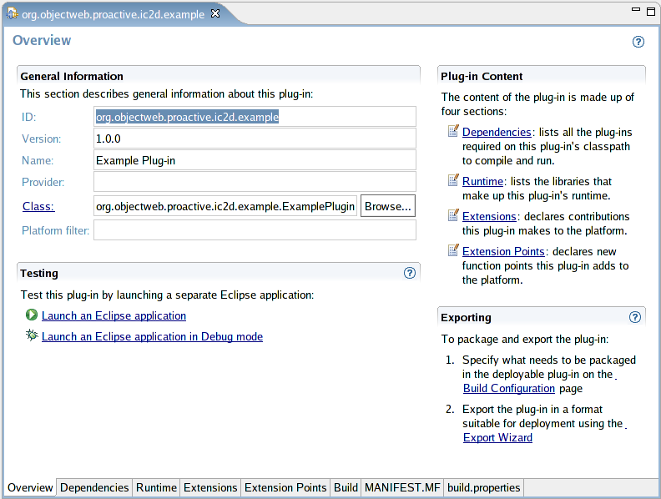Screen dimensions: 661x499
Task: Select the build.properties tab
Action: (x=483, y=487)
